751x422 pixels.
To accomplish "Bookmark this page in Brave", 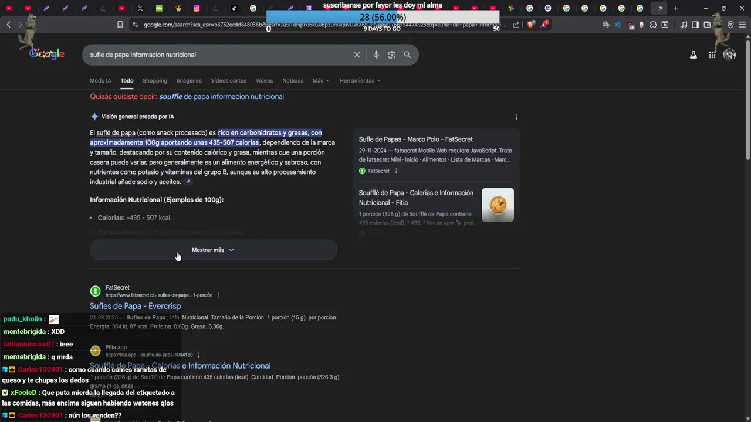I will [120, 25].
